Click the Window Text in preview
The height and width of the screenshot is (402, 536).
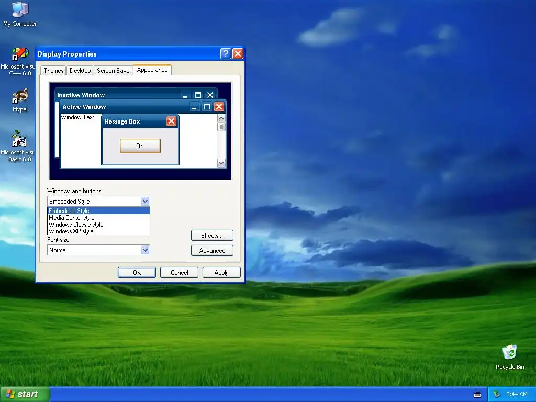click(77, 117)
